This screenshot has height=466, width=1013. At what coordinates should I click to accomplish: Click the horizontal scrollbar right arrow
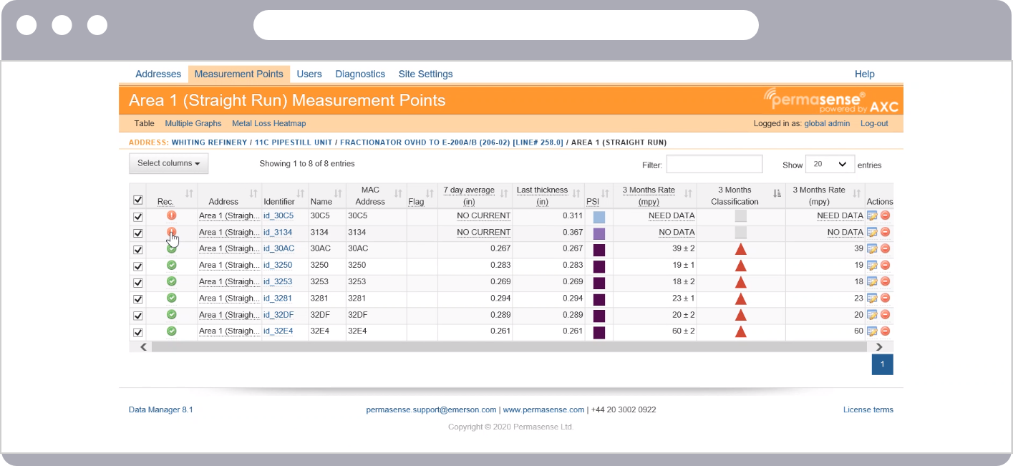tap(880, 346)
